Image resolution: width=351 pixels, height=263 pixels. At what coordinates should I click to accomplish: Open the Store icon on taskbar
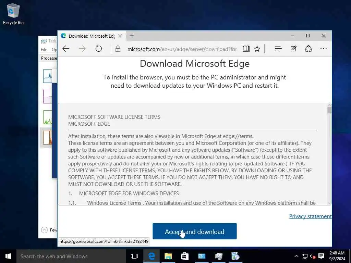[185, 256]
